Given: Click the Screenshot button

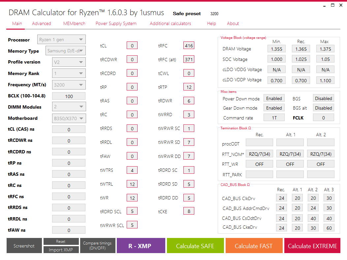Looking at the screenshot, I should pos(24,246).
